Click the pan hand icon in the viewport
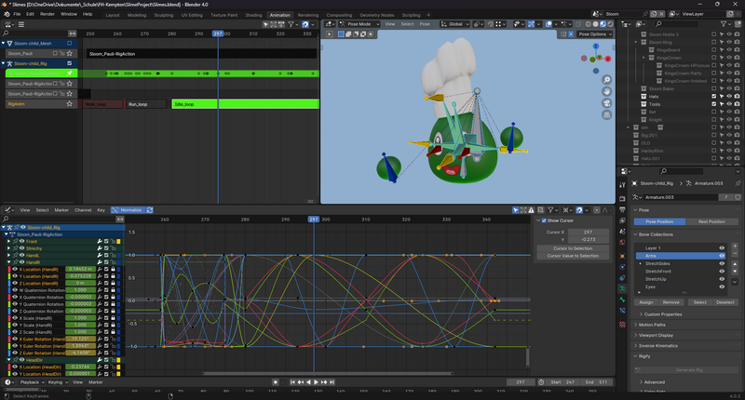745x400 pixels. [x=607, y=92]
